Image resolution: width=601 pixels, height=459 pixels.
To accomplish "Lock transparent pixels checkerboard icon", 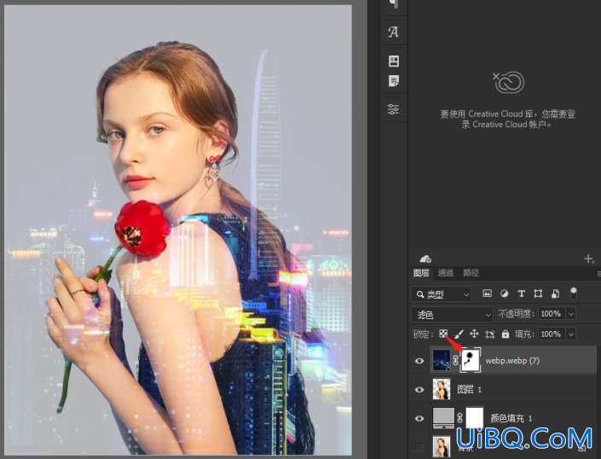I will (x=443, y=334).
